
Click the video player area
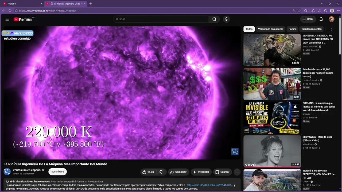(122, 93)
